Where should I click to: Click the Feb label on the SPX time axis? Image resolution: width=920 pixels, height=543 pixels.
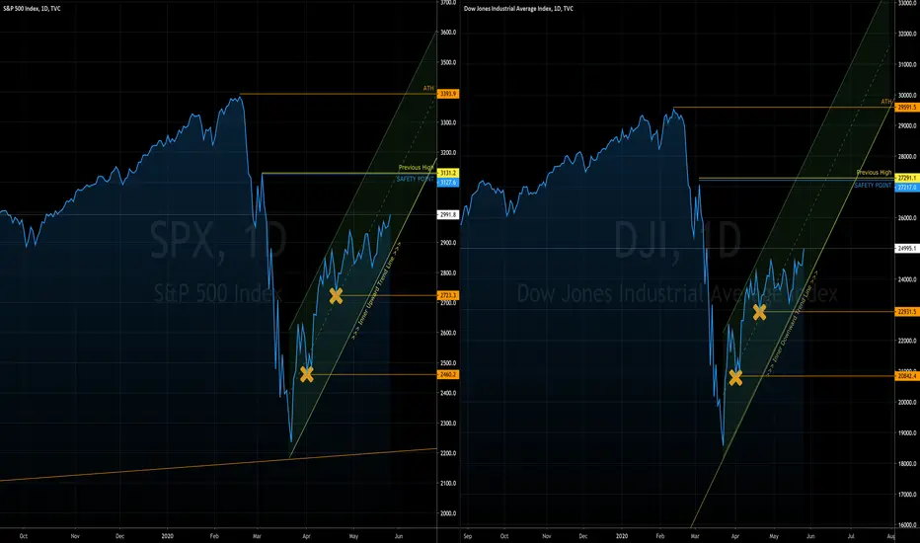(x=214, y=536)
